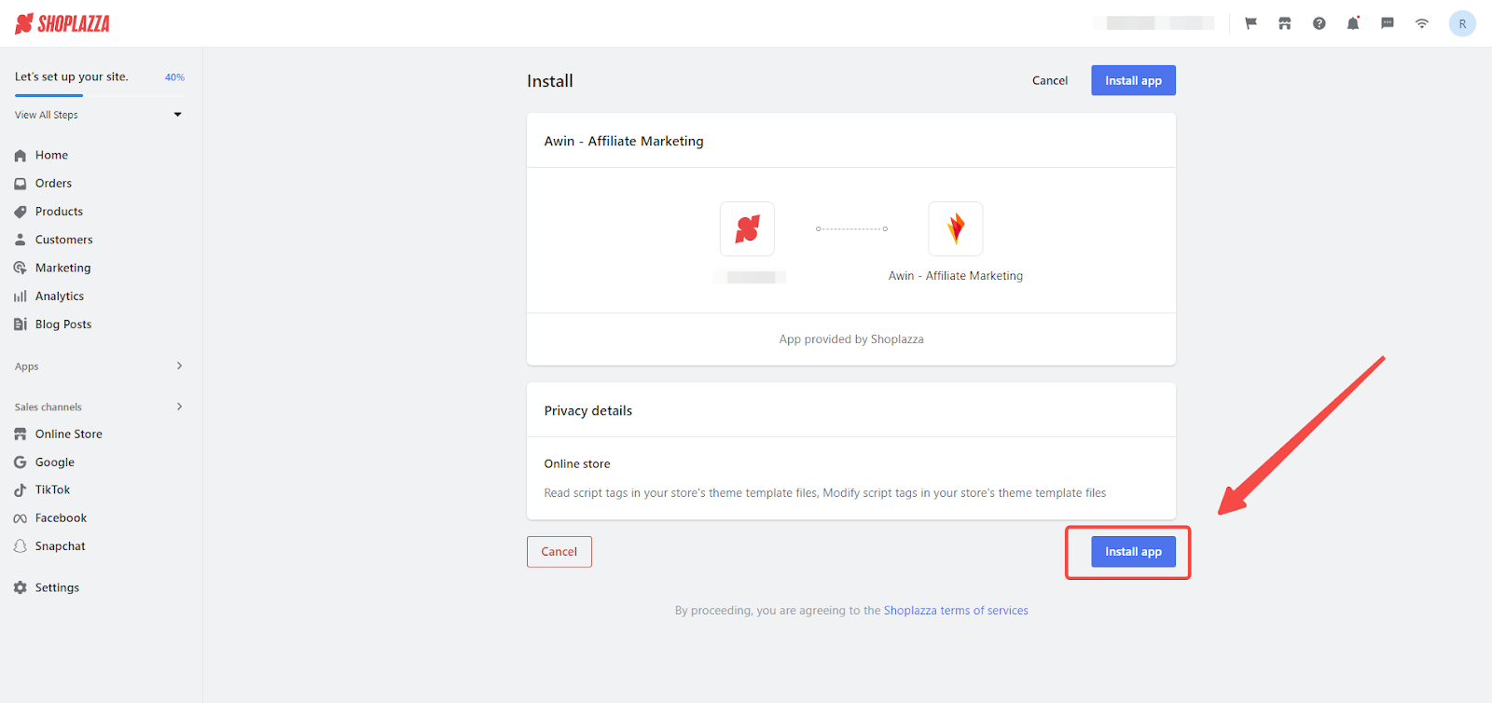The width and height of the screenshot is (1492, 703).
Task: Click the 40% setup progress label
Action: [x=174, y=77]
